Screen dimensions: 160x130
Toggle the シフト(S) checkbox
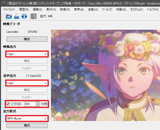tap(8, 104)
